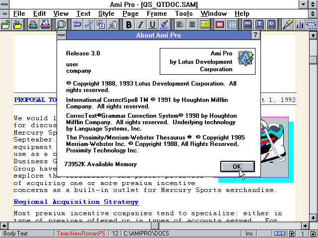This screenshot has width=318, height=238.
Task: Click the 73952K Available Memory text
Action: [x=100, y=164]
